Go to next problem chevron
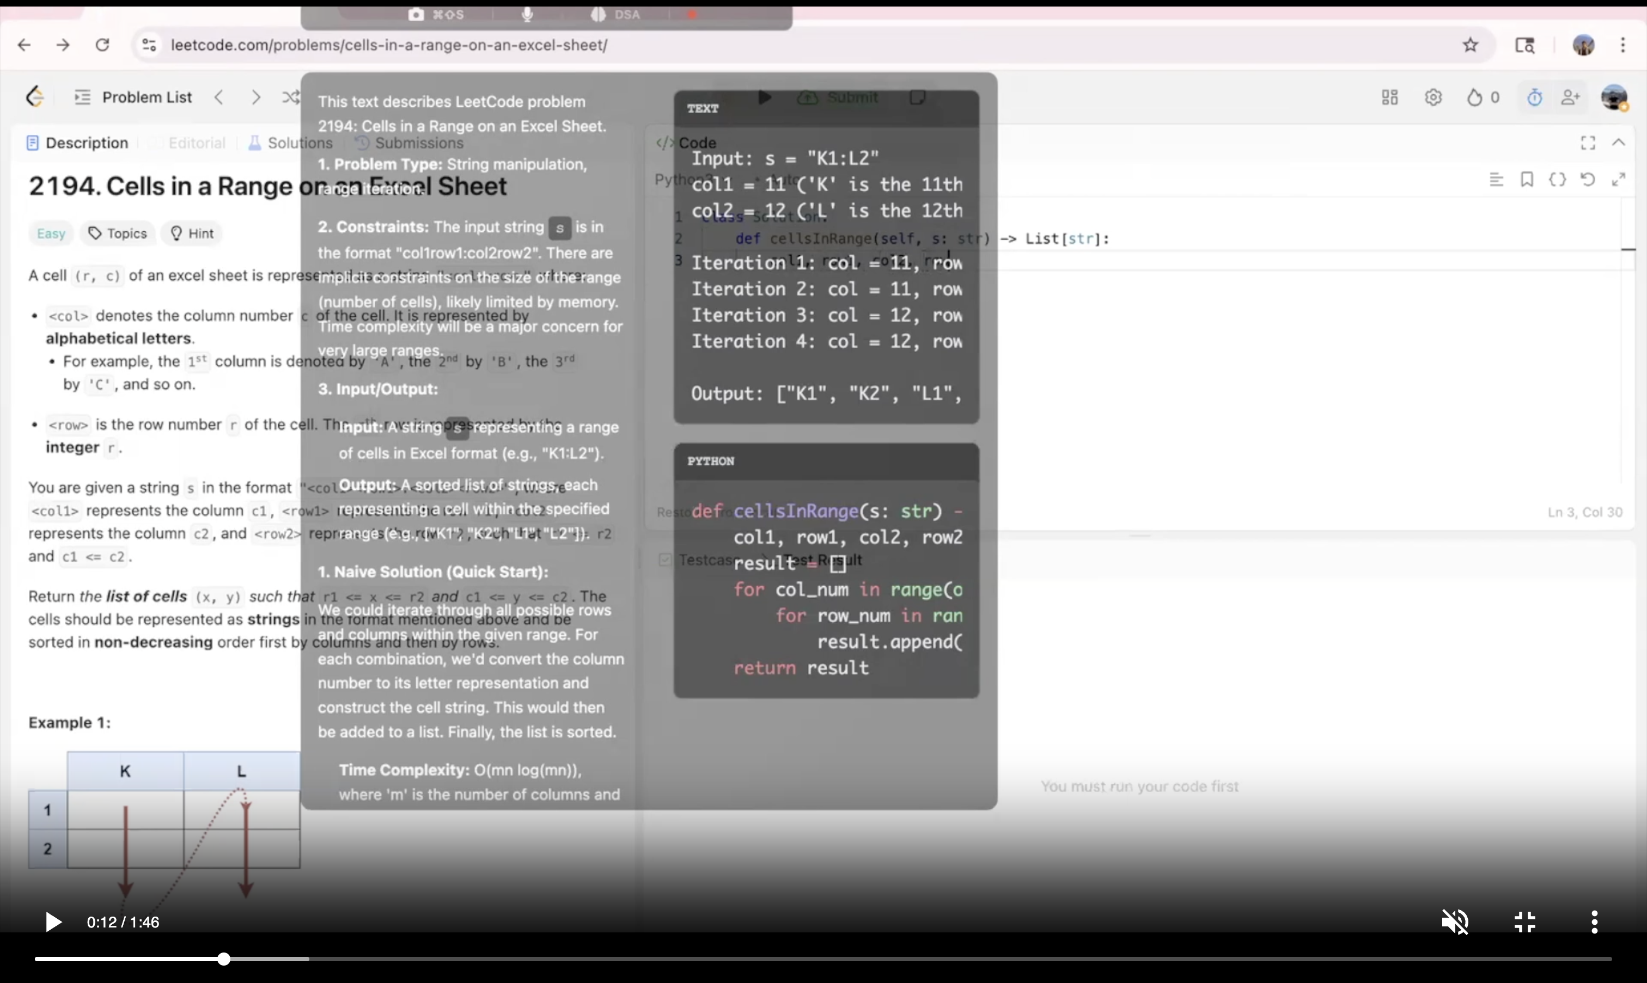 pos(256,97)
